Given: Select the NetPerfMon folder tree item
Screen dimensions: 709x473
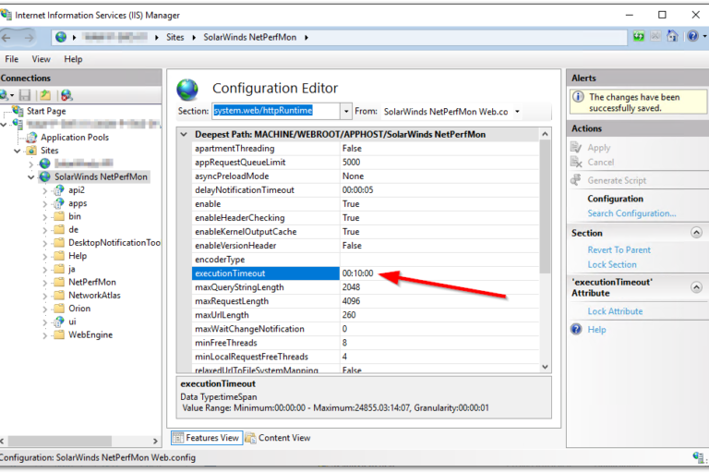Looking at the screenshot, I should (x=92, y=282).
